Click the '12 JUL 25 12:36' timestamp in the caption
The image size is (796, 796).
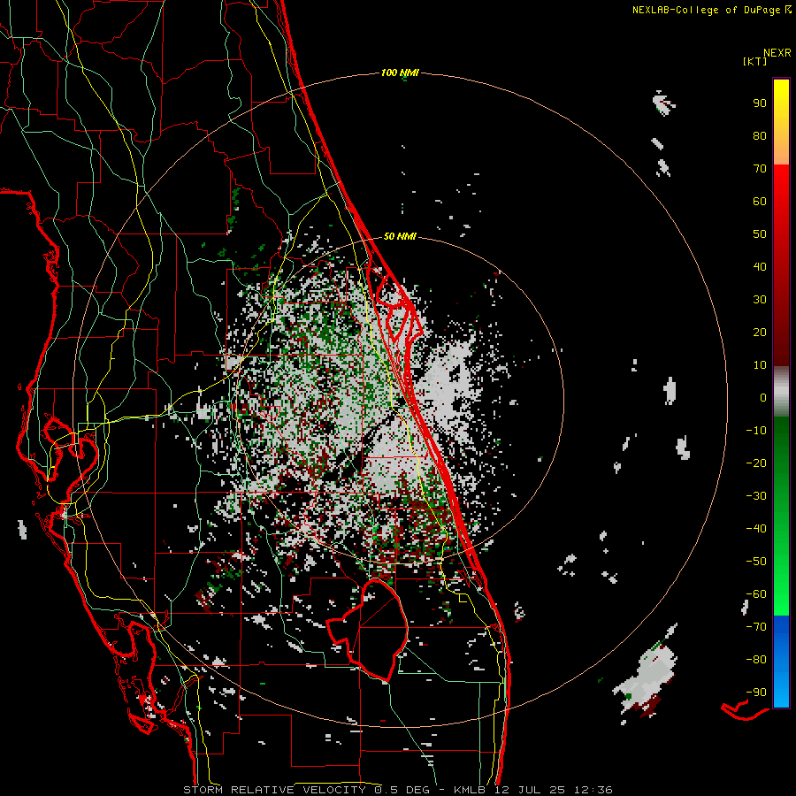(555, 790)
